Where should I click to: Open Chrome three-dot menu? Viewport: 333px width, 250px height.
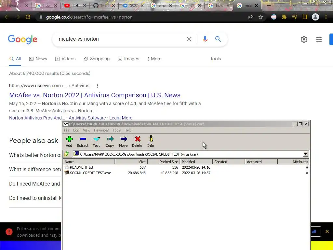(x=326, y=17)
